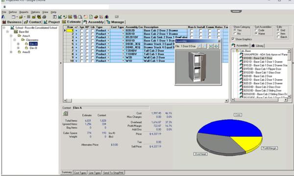Viewport: 294px width, 176px height.
Task: Open the Send To ShopPAK tab
Action: (x=113, y=173)
